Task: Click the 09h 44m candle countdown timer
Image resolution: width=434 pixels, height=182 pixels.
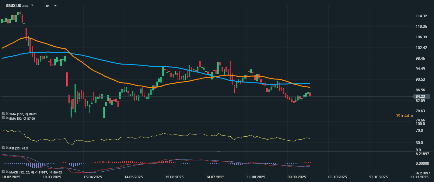Action: point(404,116)
